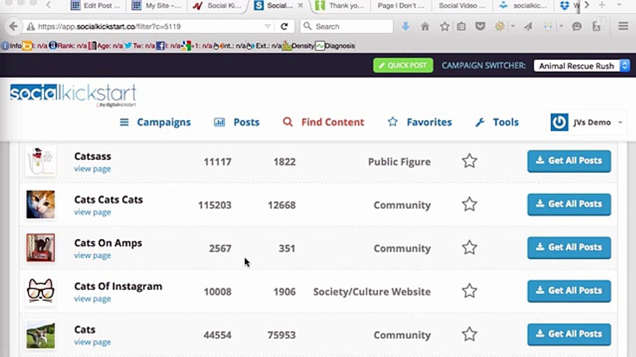Open the Favorites menu

[x=420, y=122]
